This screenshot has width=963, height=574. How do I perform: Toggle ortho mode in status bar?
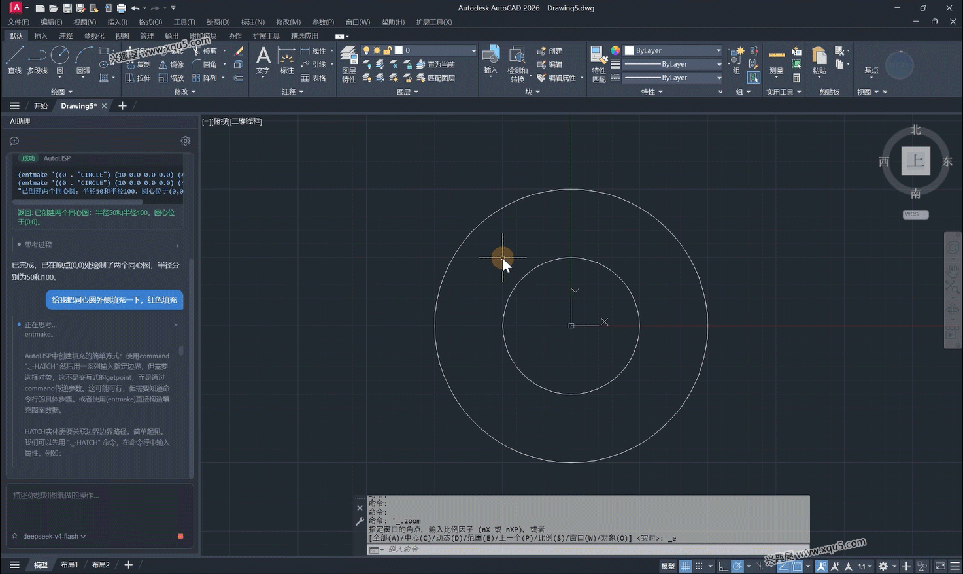click(723, 566)
